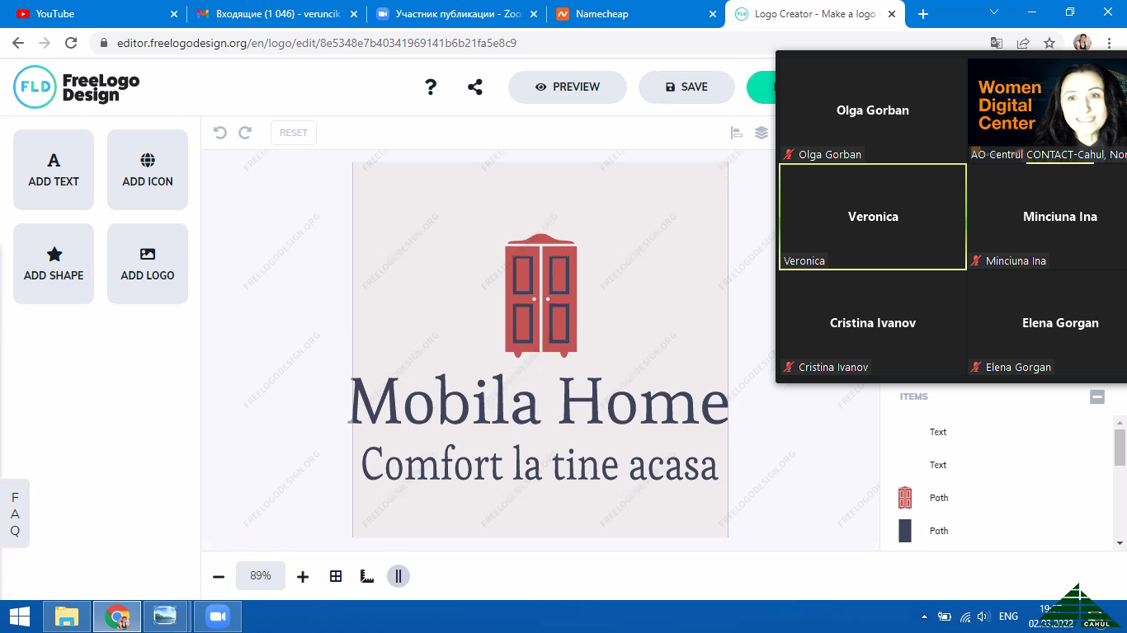Open the Add Icon panel
Image resolution: width=1127 pixels, height=633 pixels.
[x=148, y=170]
